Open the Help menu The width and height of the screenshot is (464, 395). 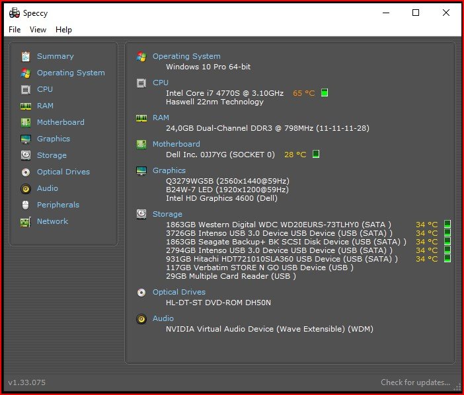tap(63, 30)
